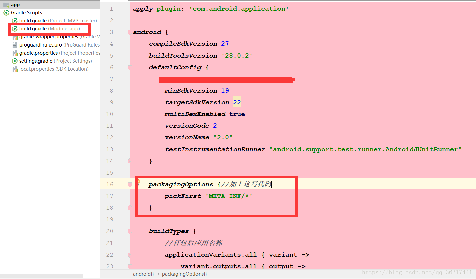This screenshot has height=279, width=476.
Task: Click line number 16 in the editor gutter
Action: (110, 184)
